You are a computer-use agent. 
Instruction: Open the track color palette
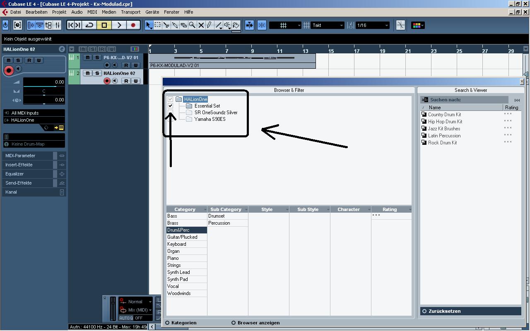pos(417,25)
